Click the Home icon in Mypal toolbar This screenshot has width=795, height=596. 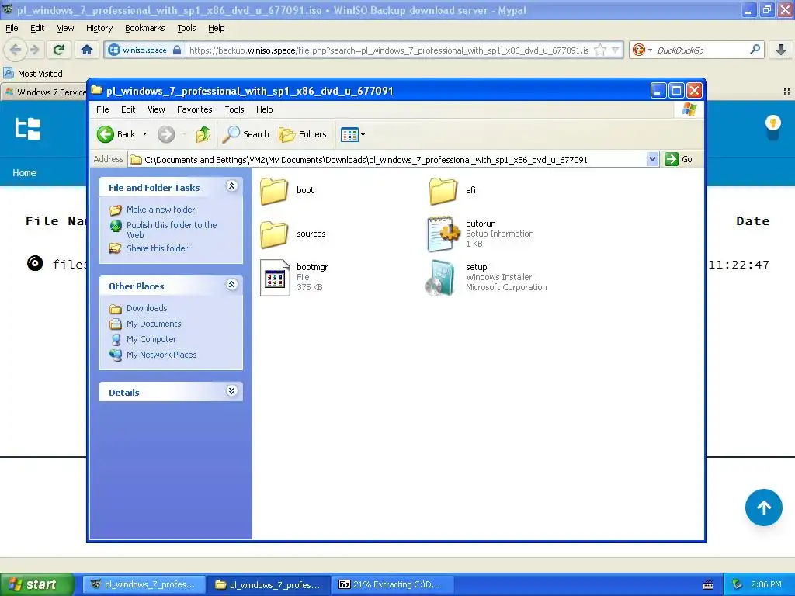(x=87, y=50)
